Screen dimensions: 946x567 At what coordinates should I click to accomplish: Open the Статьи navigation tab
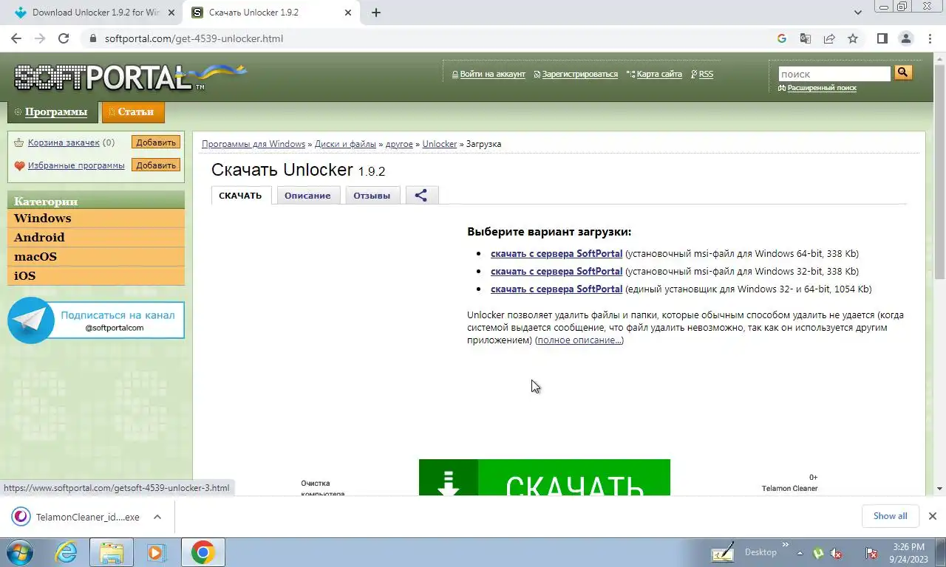pos(133,112)
